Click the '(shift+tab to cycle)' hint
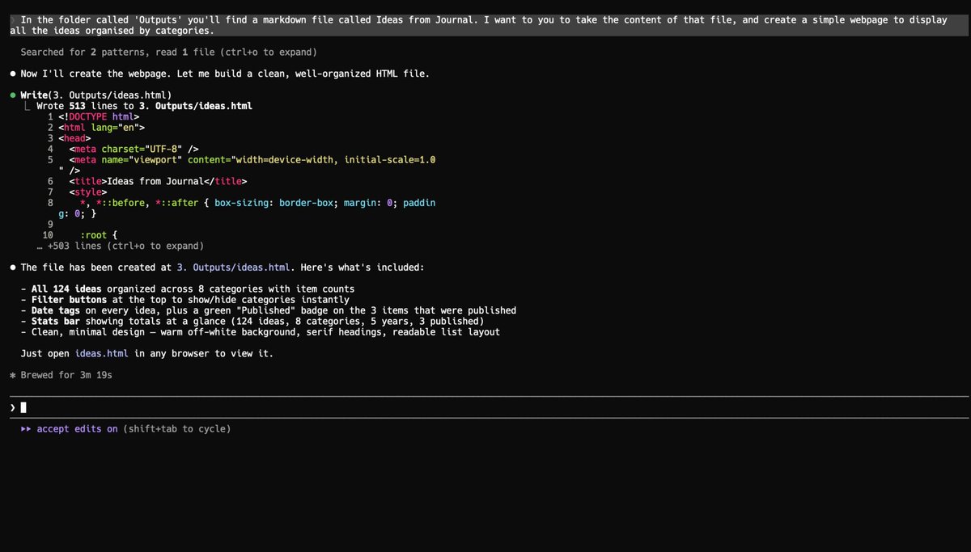 (x=176, y=429)
